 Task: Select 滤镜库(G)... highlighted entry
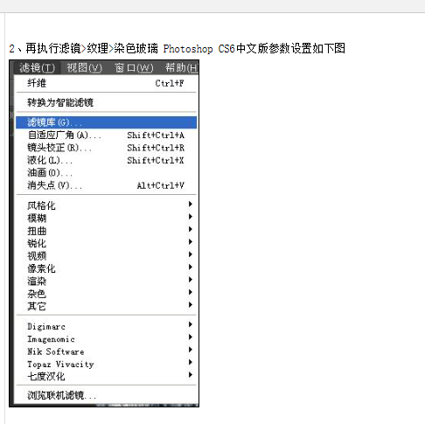pyautogui.click(x=107, y=122)
